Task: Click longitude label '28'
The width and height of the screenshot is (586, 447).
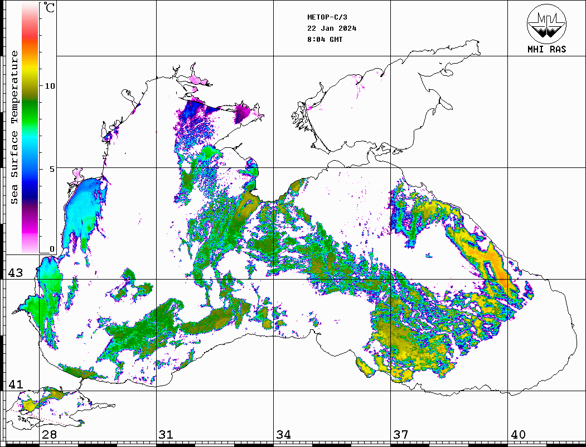Action: [x=49, y=435]
